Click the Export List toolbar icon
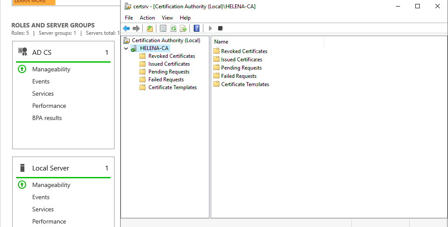The width and height of the screenshot is (448, 227). tap(183, 28)
